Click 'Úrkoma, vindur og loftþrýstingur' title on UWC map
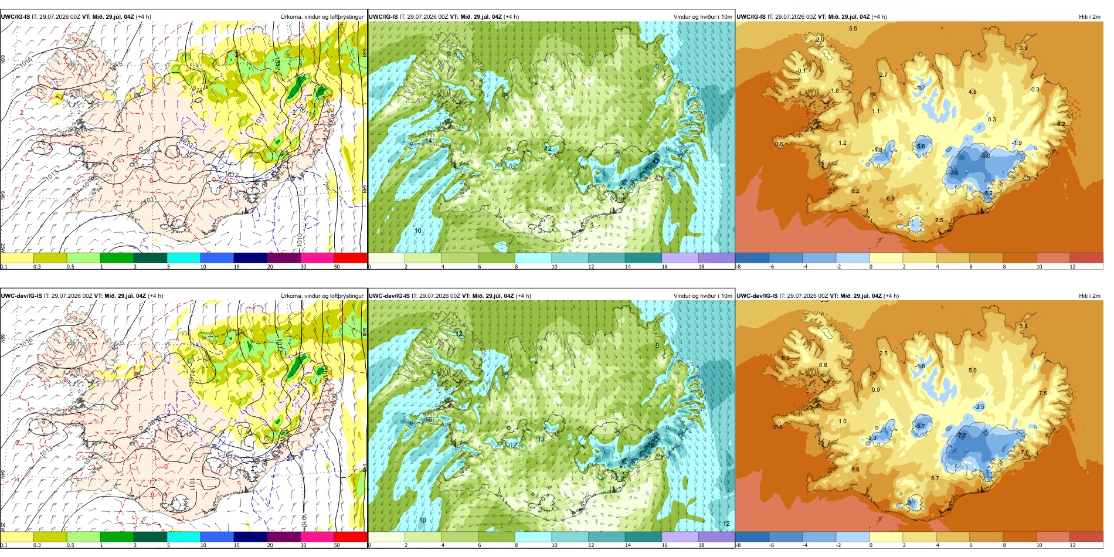 pyautogui.click(x=322, y=17)
